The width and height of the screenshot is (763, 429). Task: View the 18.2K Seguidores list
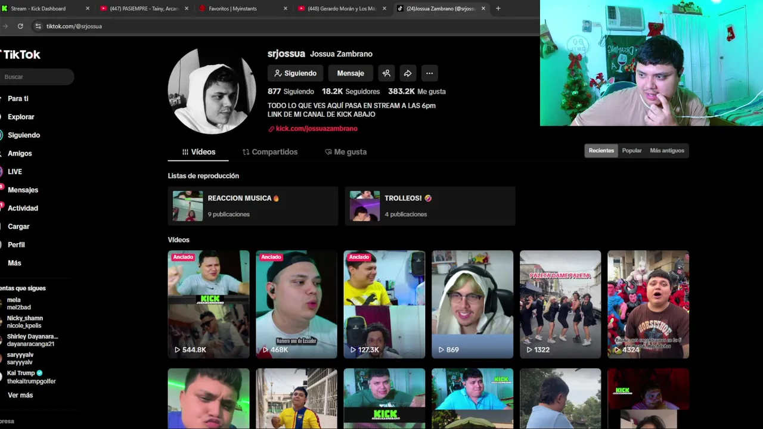pyautogui.click(x=351, y=91)
